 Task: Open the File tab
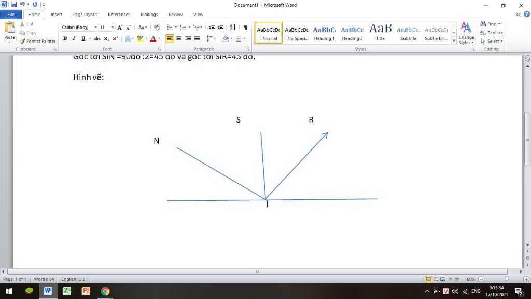[11, 14]
